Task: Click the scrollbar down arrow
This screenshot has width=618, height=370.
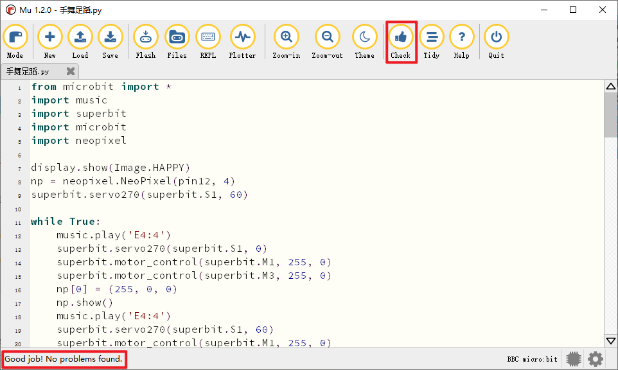Action: (x=611, y=341)
